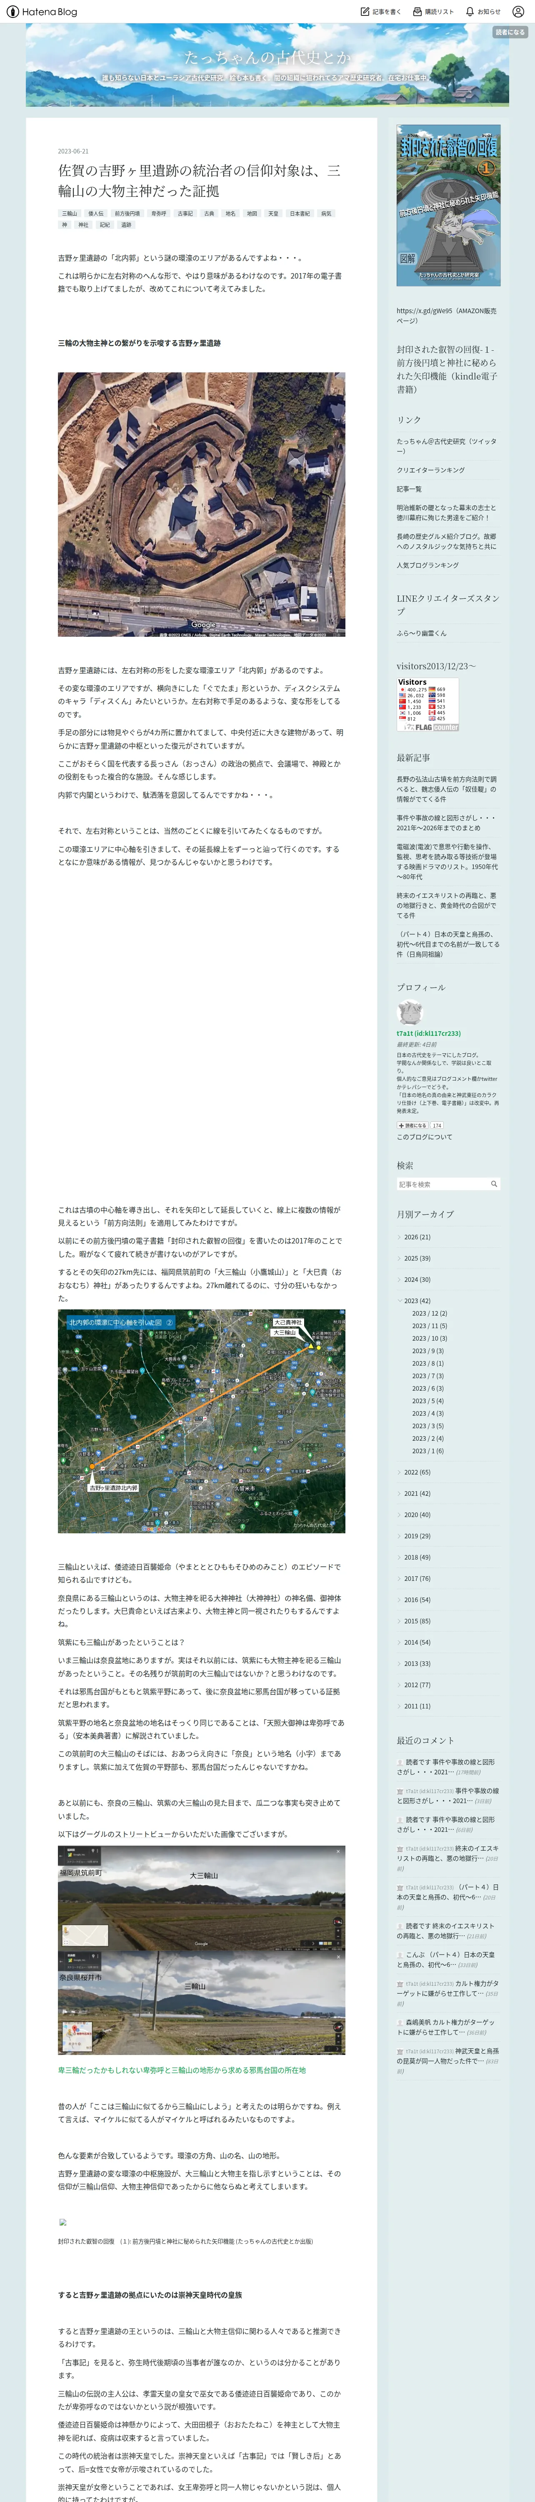Select the 卑弥呼 tag
This screenshot has width=535, height=2502.
pyautogui.click(x=158, y=214)
